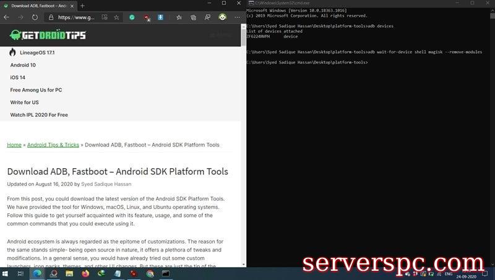Open Firefox from the taskbar
This screenshot has height=280, width=495.
85,273
